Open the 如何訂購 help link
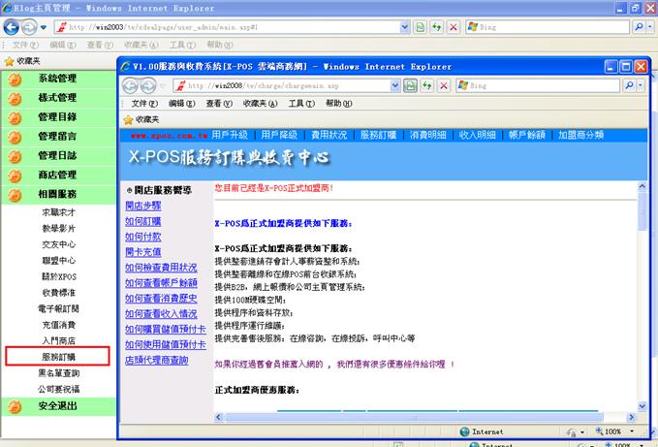Viewport: 658px width, 447px height. coord(143,221)
